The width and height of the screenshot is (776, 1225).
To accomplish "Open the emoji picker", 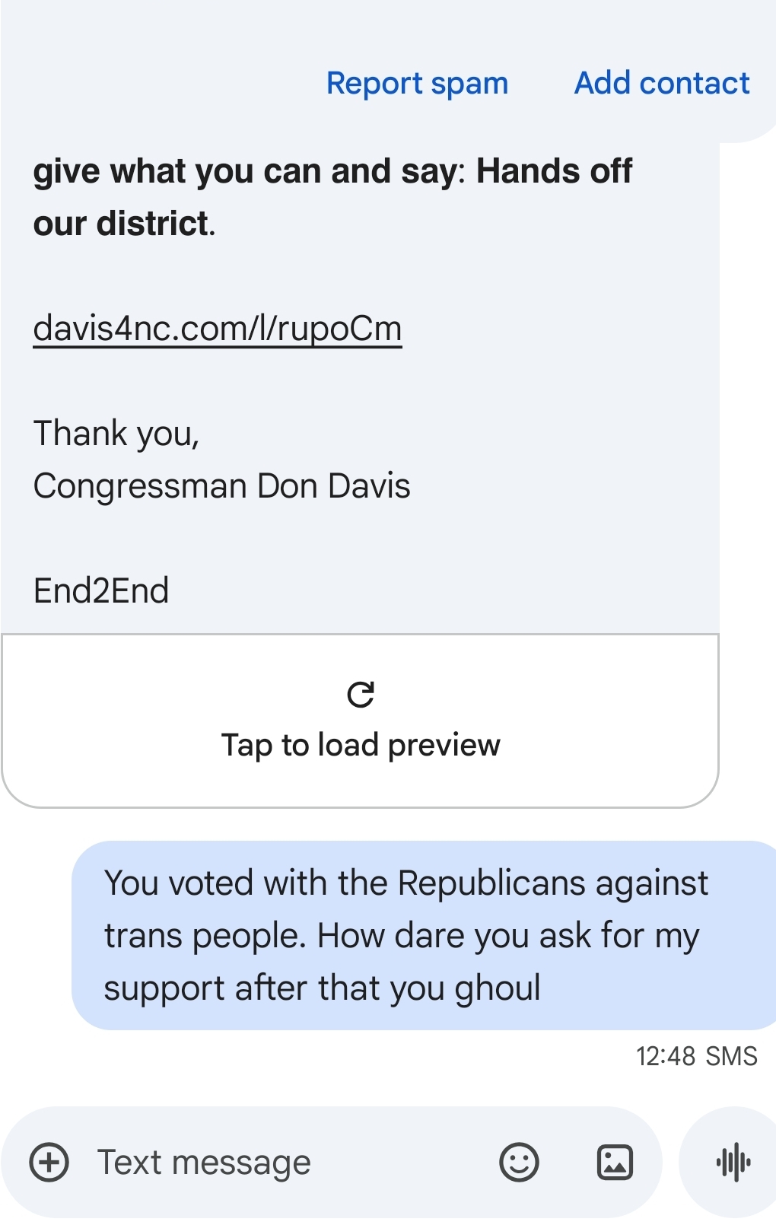I will (x=519, y=1163).
